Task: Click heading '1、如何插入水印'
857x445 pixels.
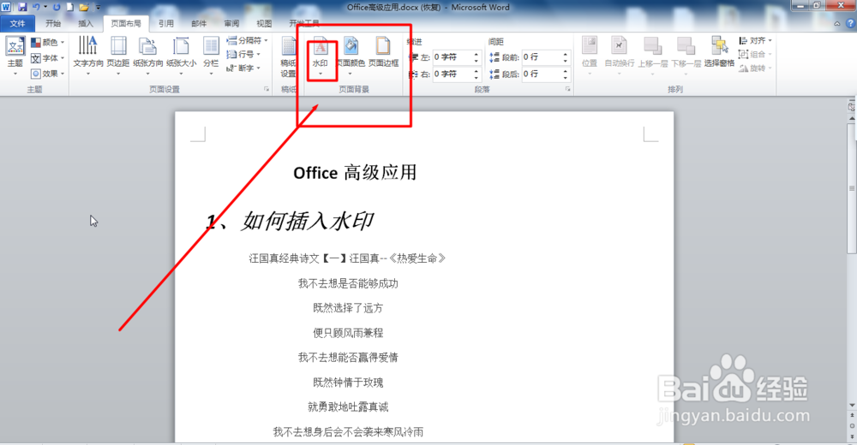Action: [290, 221]
